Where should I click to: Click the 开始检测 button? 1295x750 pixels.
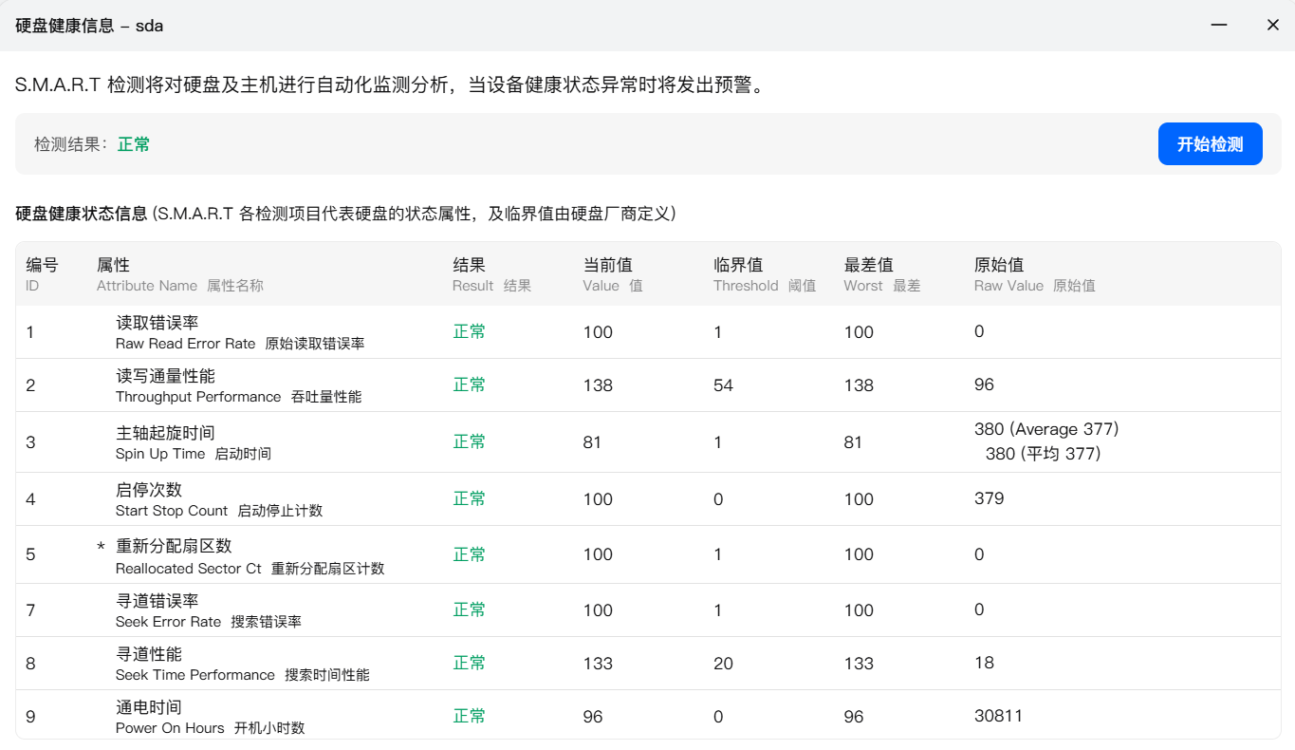tap(1210, 144)
